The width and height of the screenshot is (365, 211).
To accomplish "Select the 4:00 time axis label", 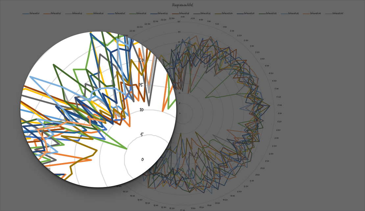I will pos(267,66).
